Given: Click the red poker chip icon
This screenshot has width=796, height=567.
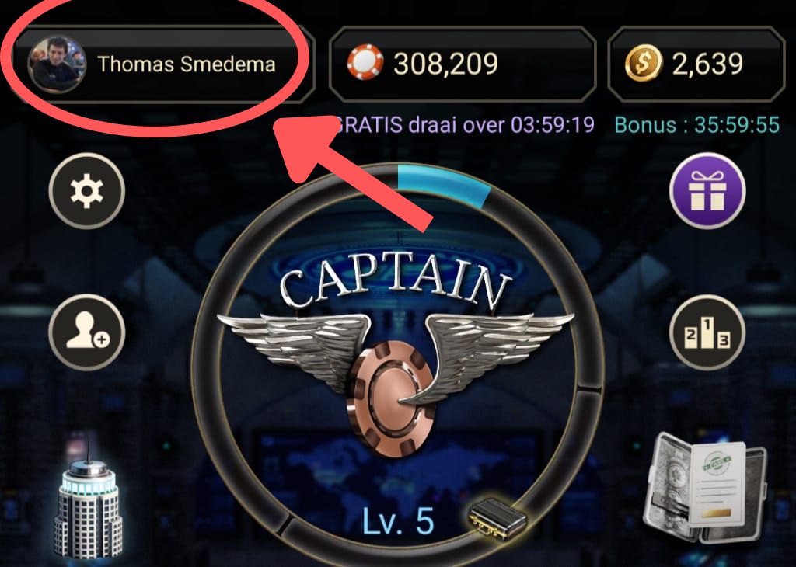Looking at the screenshot, I should [x=365, y=63].
